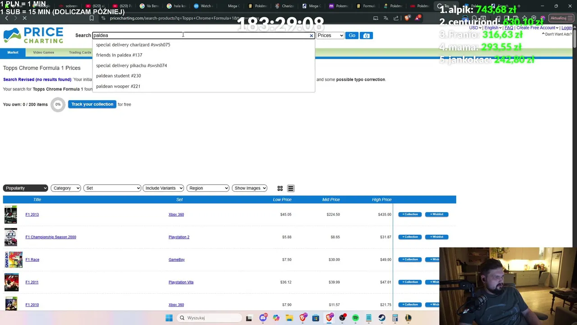577x325 pixels.
Task: Click the browser bookmark icon
Action: [x=92, y=18]
